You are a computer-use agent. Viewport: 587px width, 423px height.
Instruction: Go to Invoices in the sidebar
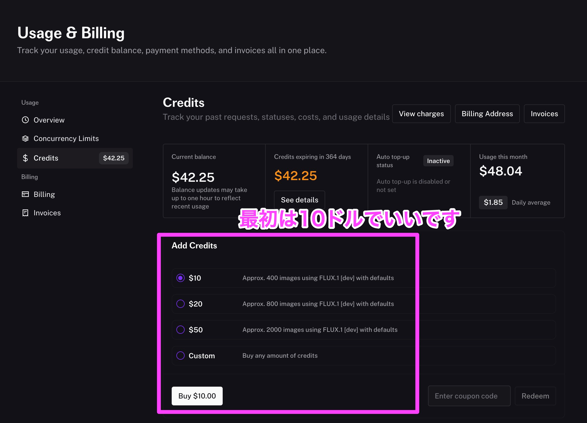pos(47,213)
